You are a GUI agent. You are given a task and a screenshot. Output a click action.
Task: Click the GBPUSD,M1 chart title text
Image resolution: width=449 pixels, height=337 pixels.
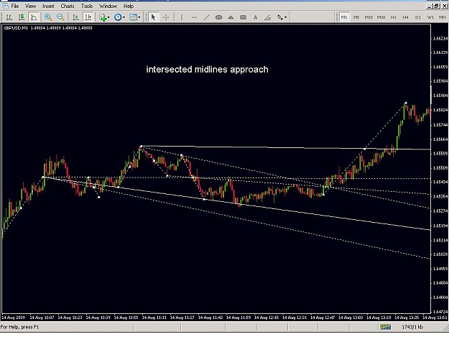(x=16, y=28)
